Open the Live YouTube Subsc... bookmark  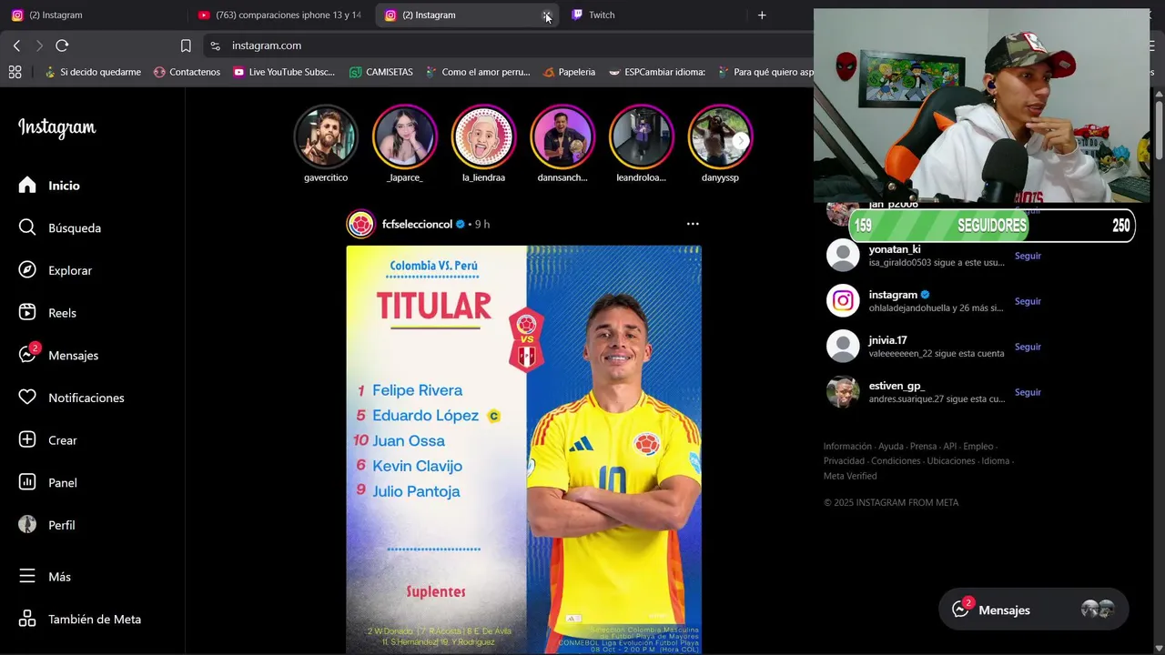283,72
